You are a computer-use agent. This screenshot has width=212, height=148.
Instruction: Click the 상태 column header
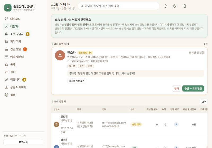pos(132,109)
